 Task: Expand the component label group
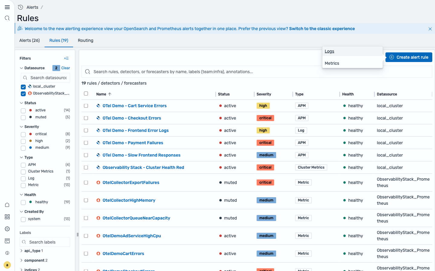click(21, 260)
